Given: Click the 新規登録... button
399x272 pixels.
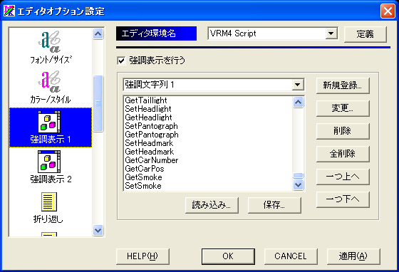Looking at the screenshot, I should pyautogui.click(x=343, y=85).
